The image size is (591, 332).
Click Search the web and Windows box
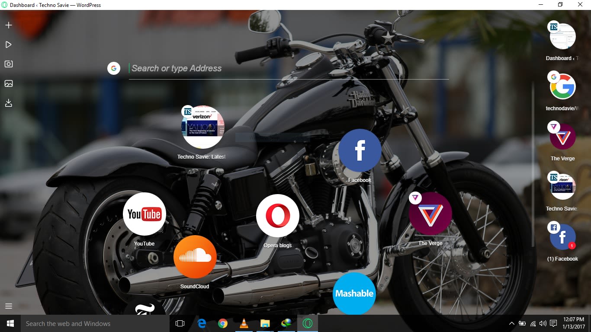coord(95,323)
